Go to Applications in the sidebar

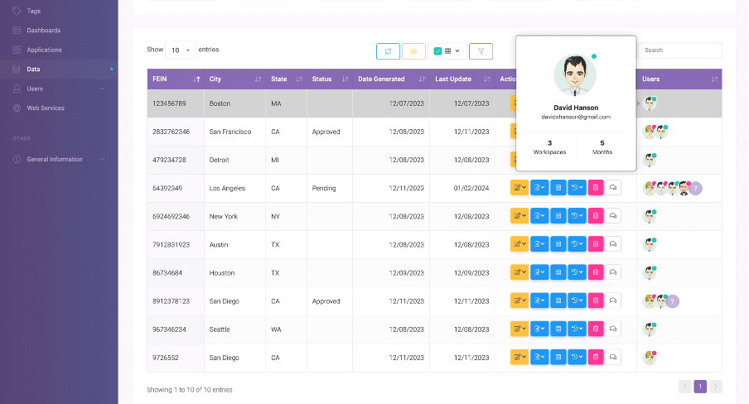[x=44, y=50]
